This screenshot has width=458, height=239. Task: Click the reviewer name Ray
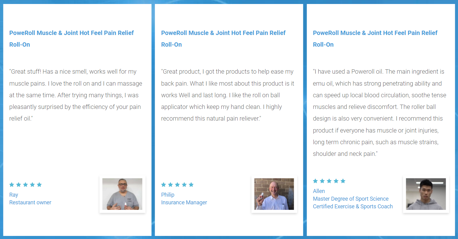point(14,195)
